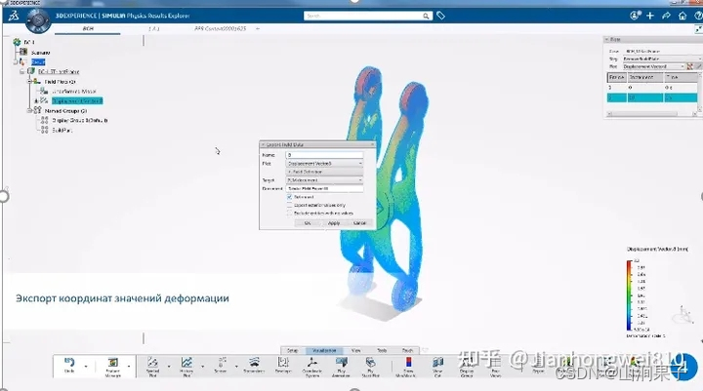Click the Envelope tool icon
703x391 pixels.
point(283,366)
